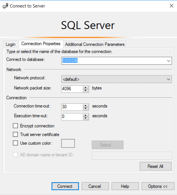177x195 pixels.
Task: Check Trust server certificate
Action: (15, 134)
